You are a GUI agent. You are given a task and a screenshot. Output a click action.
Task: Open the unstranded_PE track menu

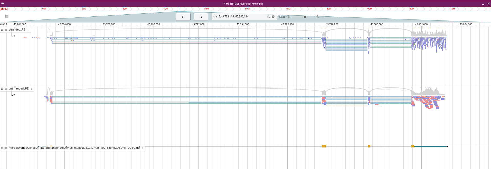point(31,89)
